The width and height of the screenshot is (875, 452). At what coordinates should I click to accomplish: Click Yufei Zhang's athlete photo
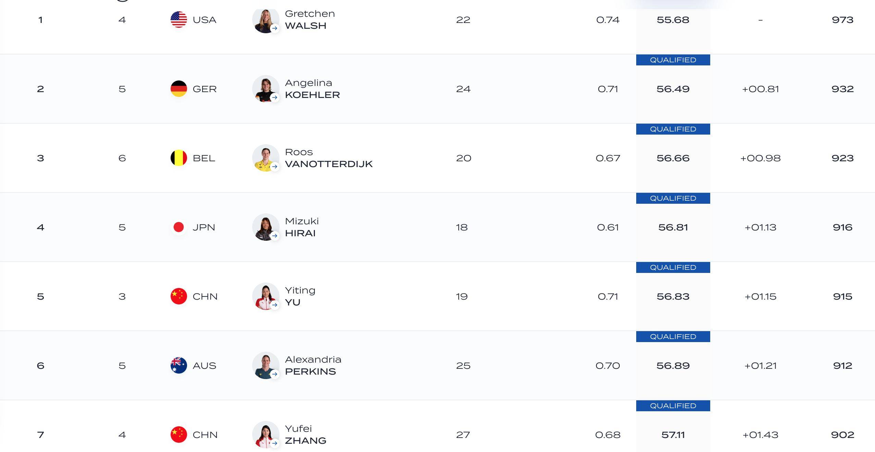pyautogui.click(x=266, y=435)
